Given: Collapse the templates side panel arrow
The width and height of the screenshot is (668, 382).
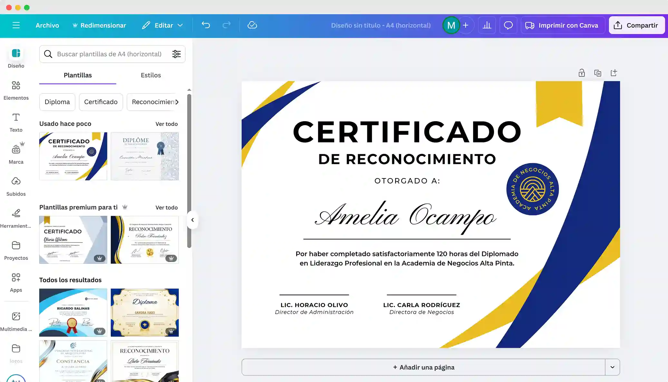Looking at the screenshot, I should coord(192,220).
